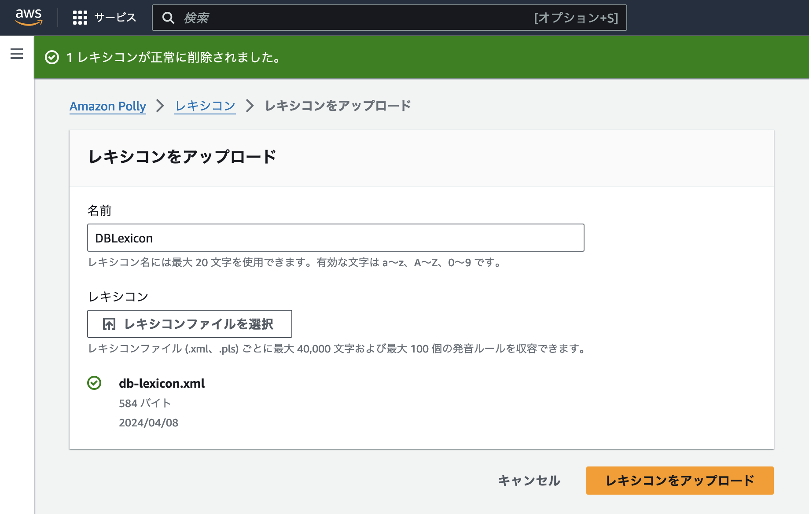Click the success checkmark in green banner
The image size is (809, 514).
pyautogui.click(x=52, y=57)
